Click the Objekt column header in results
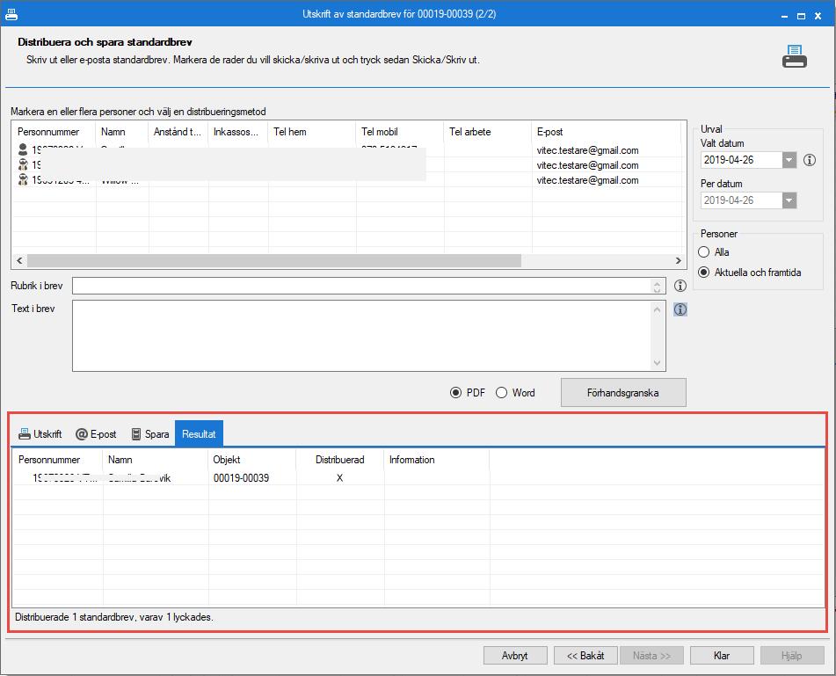 click(227, 460)
